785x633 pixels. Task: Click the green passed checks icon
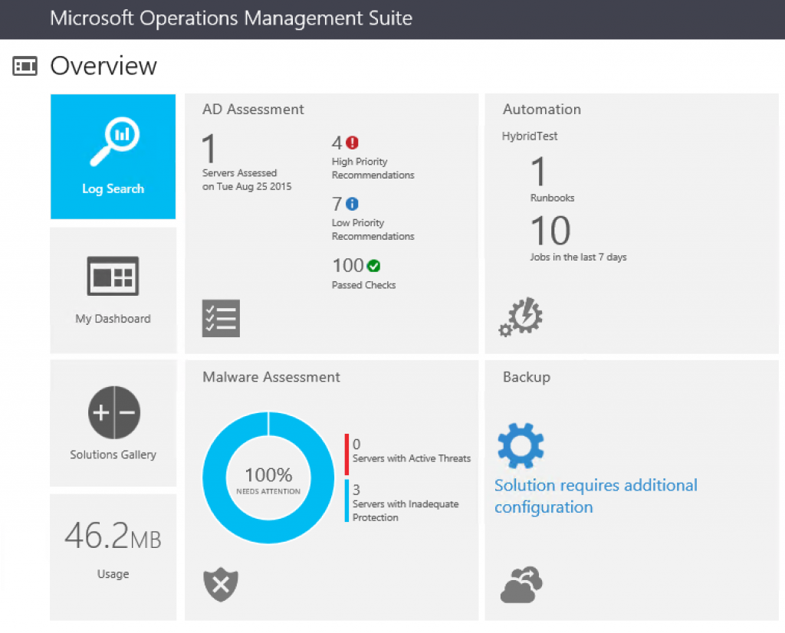click(x=373, y=266)
